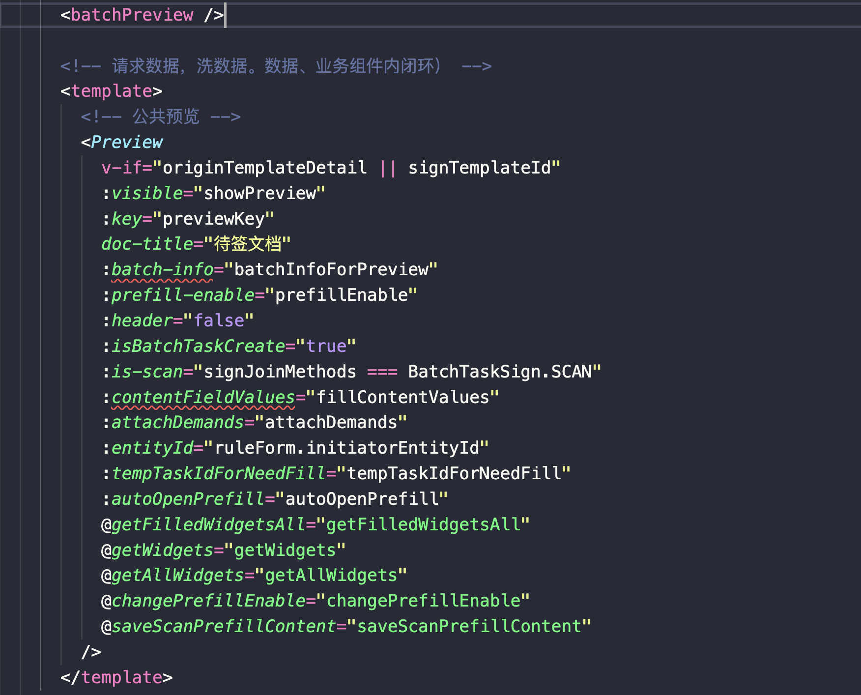Screen dimensions: 861x695
Task: Click the opening template tag
Action: coord(112,91)
